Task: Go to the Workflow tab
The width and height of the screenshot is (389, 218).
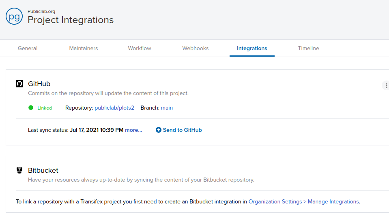Action: click(140, 48)
